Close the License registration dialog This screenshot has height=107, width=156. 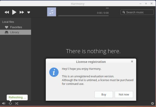[132, 62]
